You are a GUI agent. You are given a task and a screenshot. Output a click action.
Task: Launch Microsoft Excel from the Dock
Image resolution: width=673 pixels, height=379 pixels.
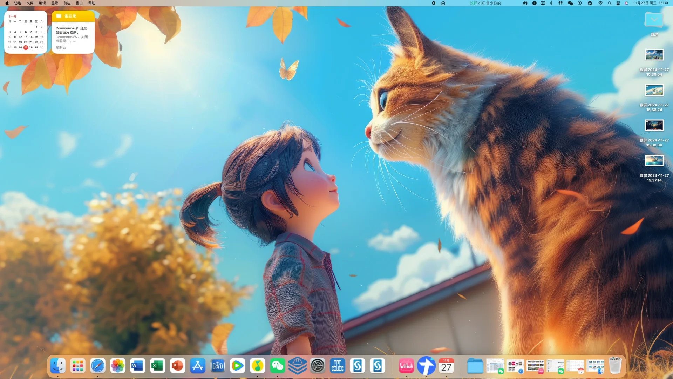158,366
